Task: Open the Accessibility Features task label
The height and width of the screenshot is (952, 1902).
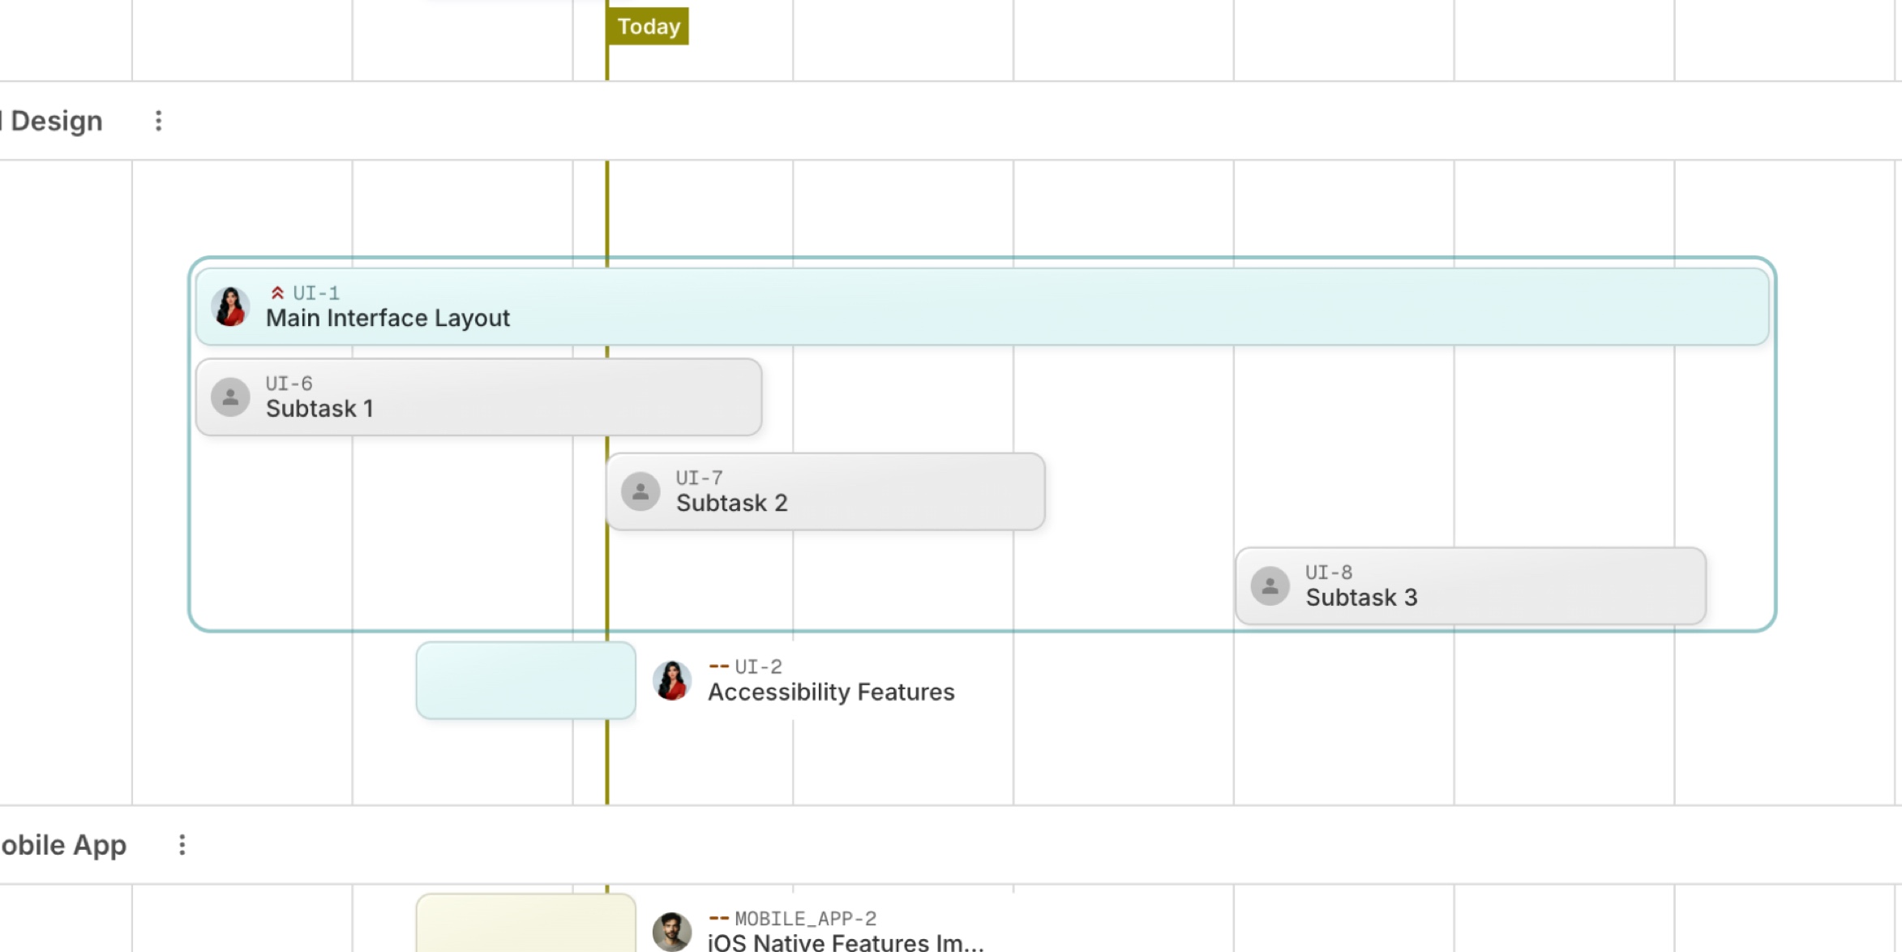Action: [830, 692]
